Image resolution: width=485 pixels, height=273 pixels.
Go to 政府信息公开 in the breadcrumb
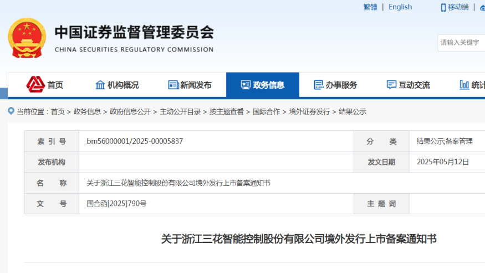[x=130, y=112]
